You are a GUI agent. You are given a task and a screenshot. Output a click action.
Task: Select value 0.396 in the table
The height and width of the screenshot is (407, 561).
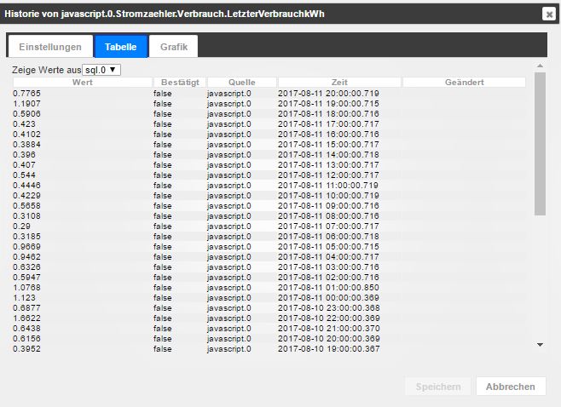[x=25, y=155]
